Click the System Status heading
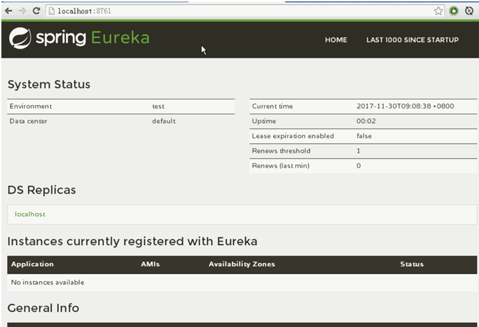479x327 pixels. pyautogui.click(x=49, y=84)
